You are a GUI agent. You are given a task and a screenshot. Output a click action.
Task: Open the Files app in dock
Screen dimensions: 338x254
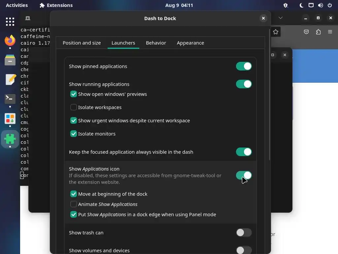click(10, 60)
